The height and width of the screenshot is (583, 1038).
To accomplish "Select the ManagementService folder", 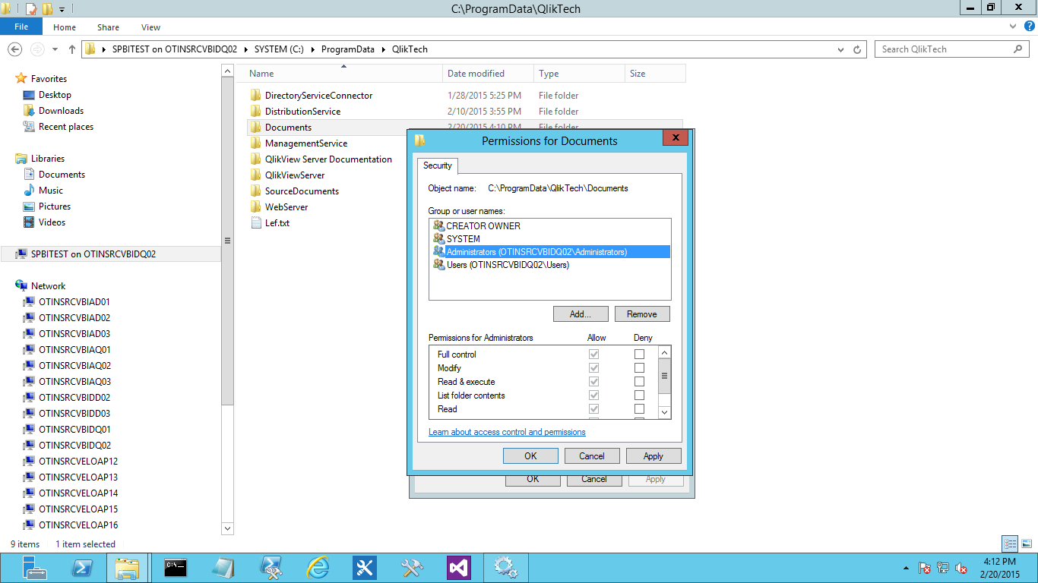I will [x=306, y=143].
